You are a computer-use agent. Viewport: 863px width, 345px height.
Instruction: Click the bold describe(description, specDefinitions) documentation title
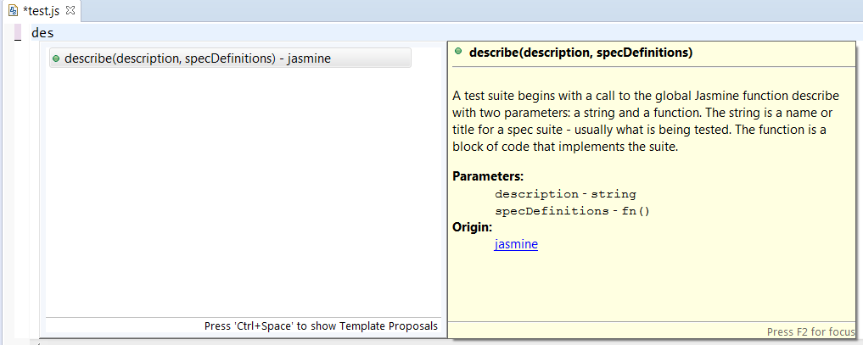[x=580, y=53]
